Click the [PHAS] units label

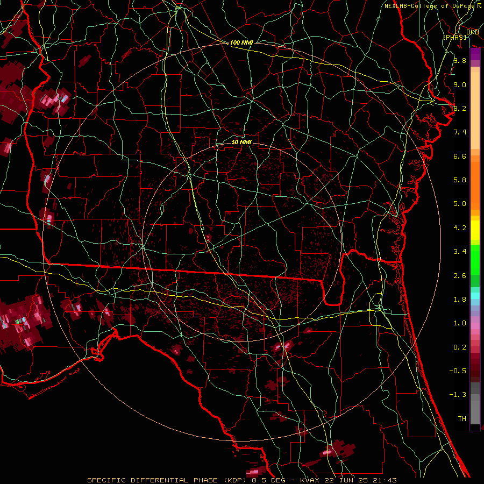pos(454,37)
